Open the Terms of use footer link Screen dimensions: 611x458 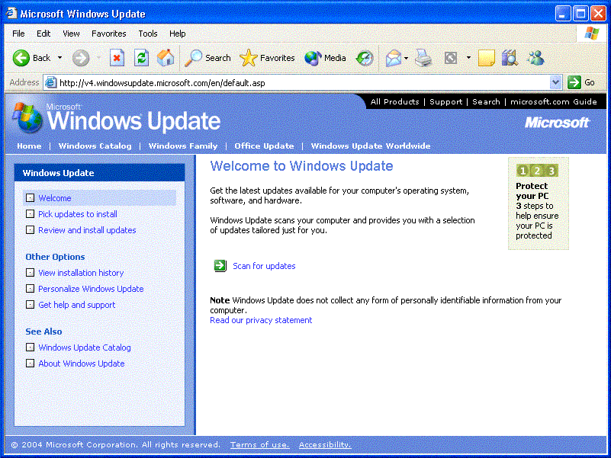coord(259,444)
